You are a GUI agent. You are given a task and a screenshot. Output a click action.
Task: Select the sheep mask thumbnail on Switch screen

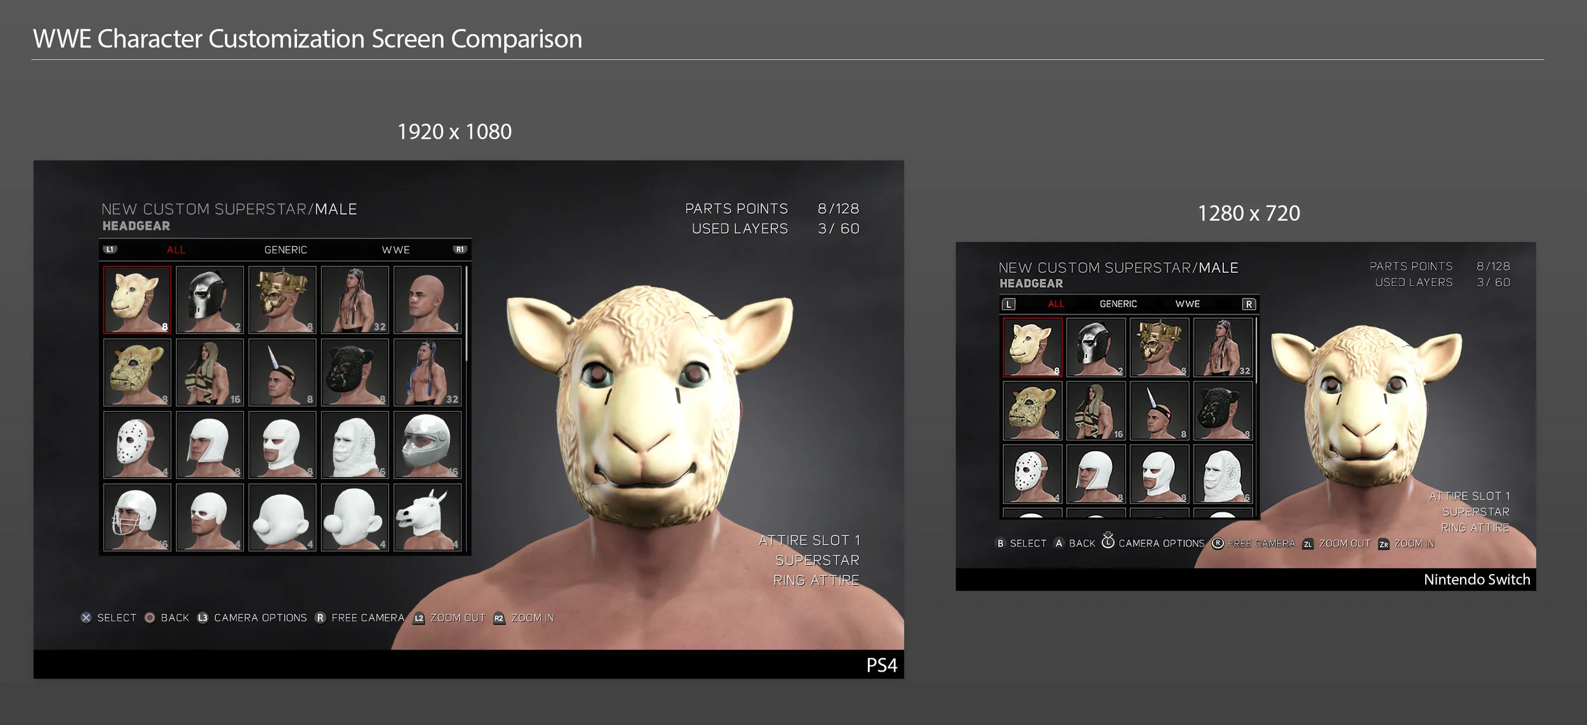point(1032,347)
